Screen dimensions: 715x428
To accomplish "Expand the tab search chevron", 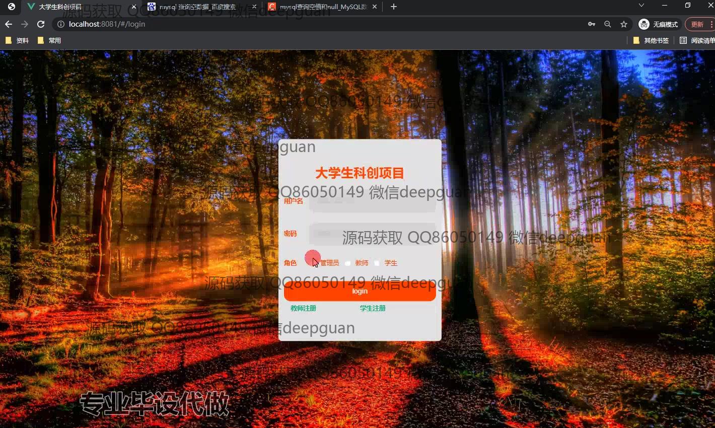I will point(641,6).
